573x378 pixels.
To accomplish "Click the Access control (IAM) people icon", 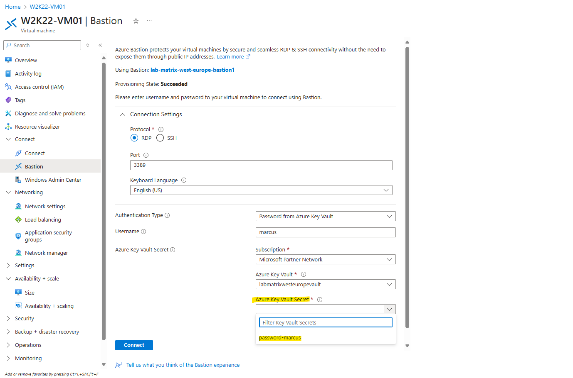I will (x=8, y=87).
